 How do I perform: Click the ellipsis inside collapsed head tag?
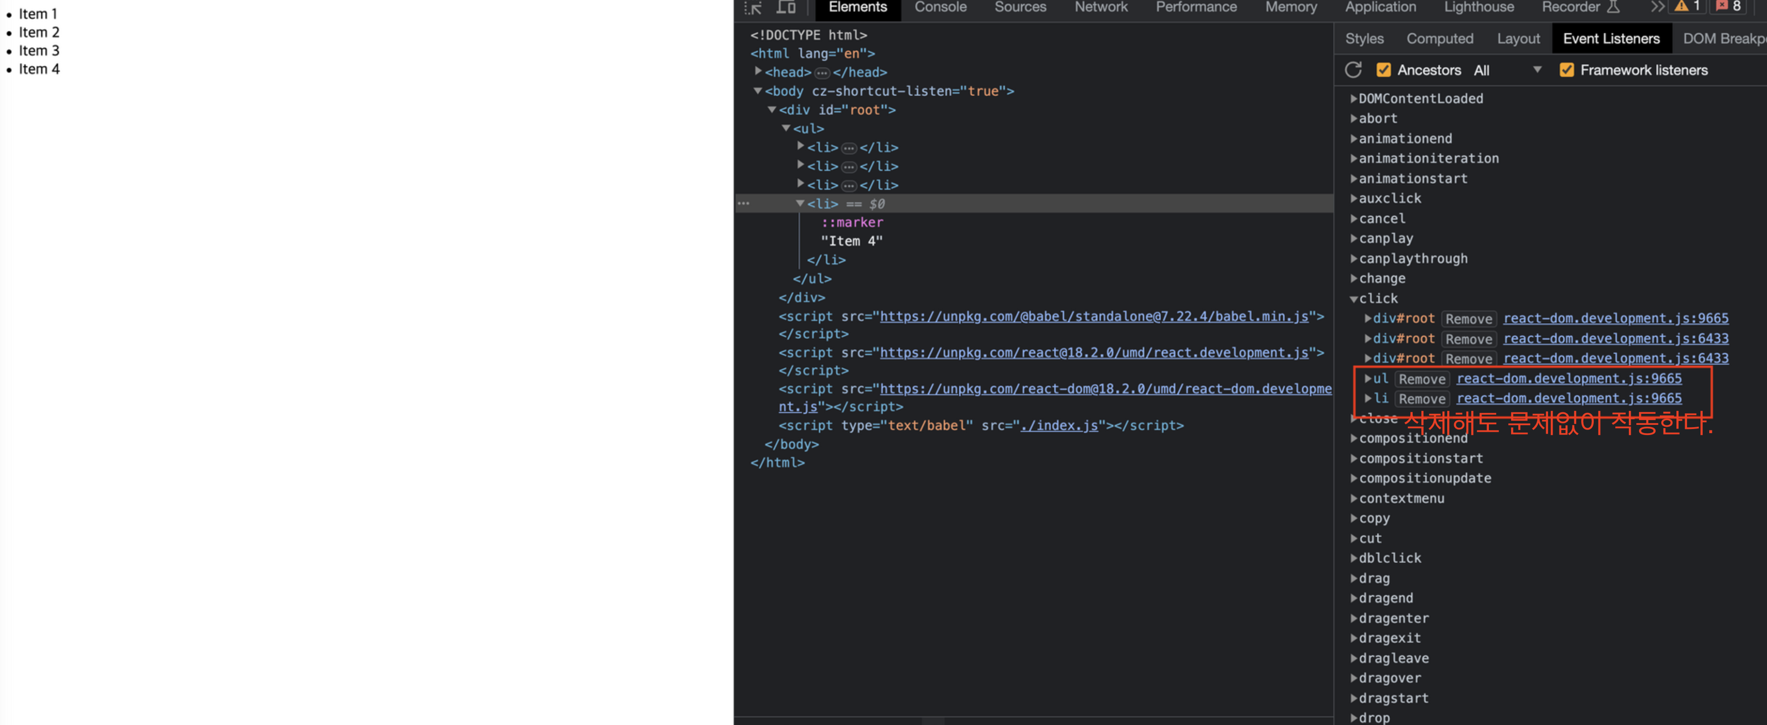coord(822,72)
